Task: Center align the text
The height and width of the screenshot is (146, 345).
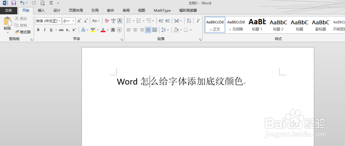Action: (x=135, y=30)
